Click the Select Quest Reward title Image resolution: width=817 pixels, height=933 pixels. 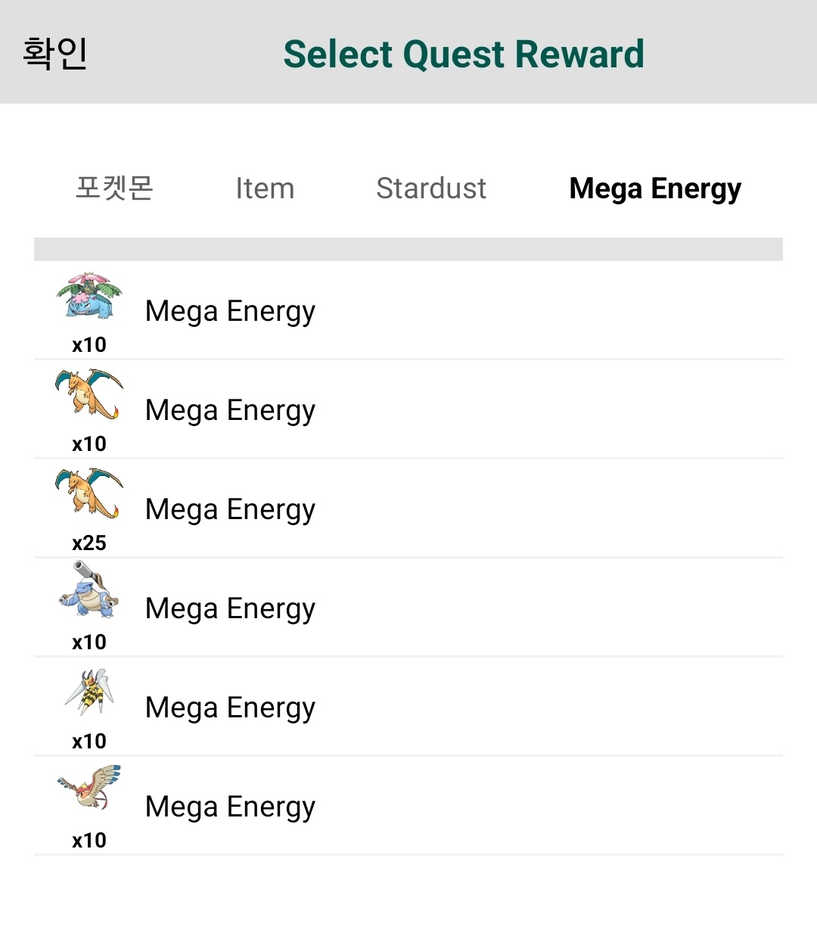click(464, 54)
